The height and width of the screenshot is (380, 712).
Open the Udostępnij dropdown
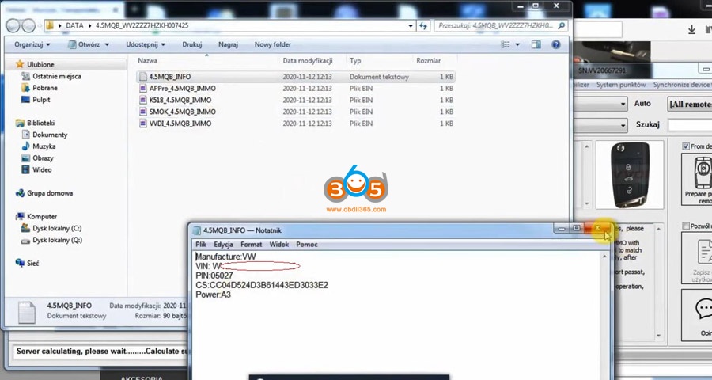[x=146, y=44]
